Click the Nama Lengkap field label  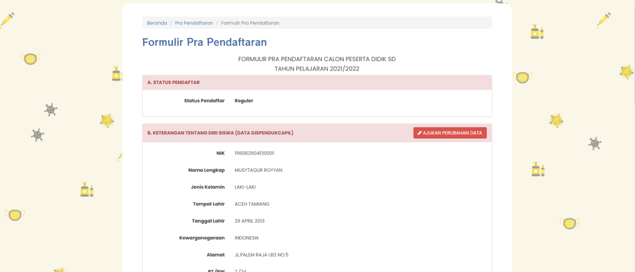pos(206,170)
